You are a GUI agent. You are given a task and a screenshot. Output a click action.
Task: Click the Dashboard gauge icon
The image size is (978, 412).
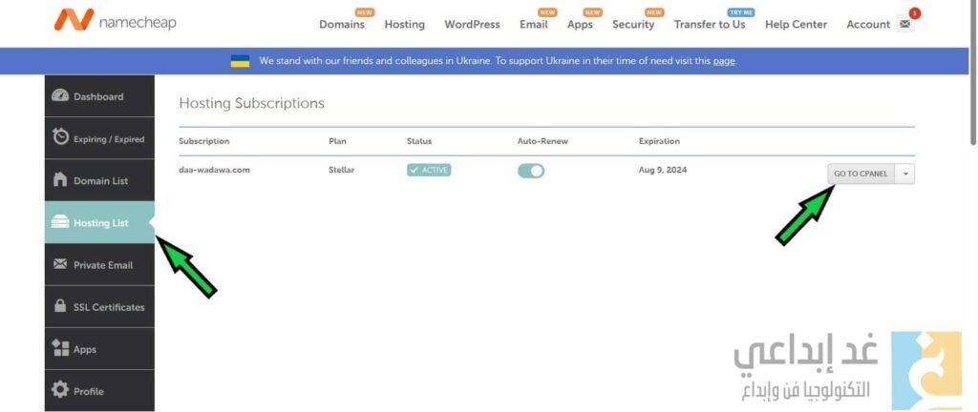pyautogui.click(x=60, y=95)
